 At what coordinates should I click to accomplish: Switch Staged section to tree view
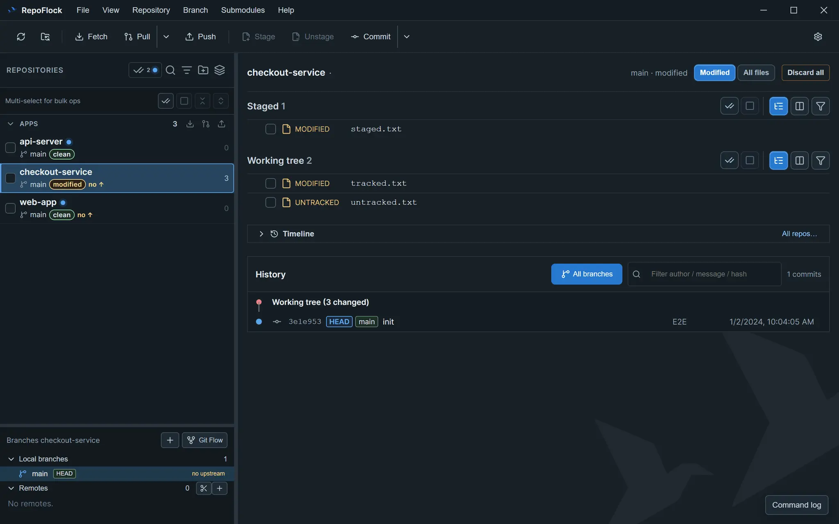(778, 106)
